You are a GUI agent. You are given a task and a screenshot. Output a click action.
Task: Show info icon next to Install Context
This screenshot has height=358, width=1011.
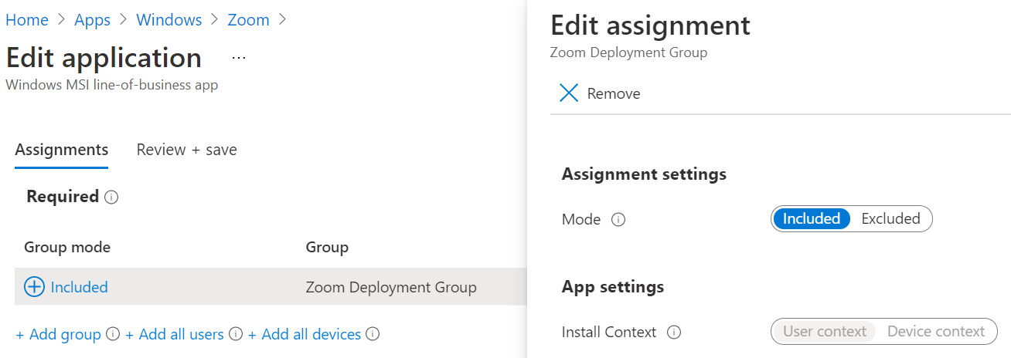click(674, 332)
